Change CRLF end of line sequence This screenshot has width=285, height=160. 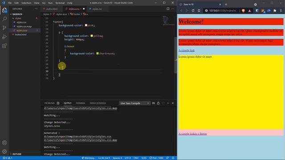[136, 158]
